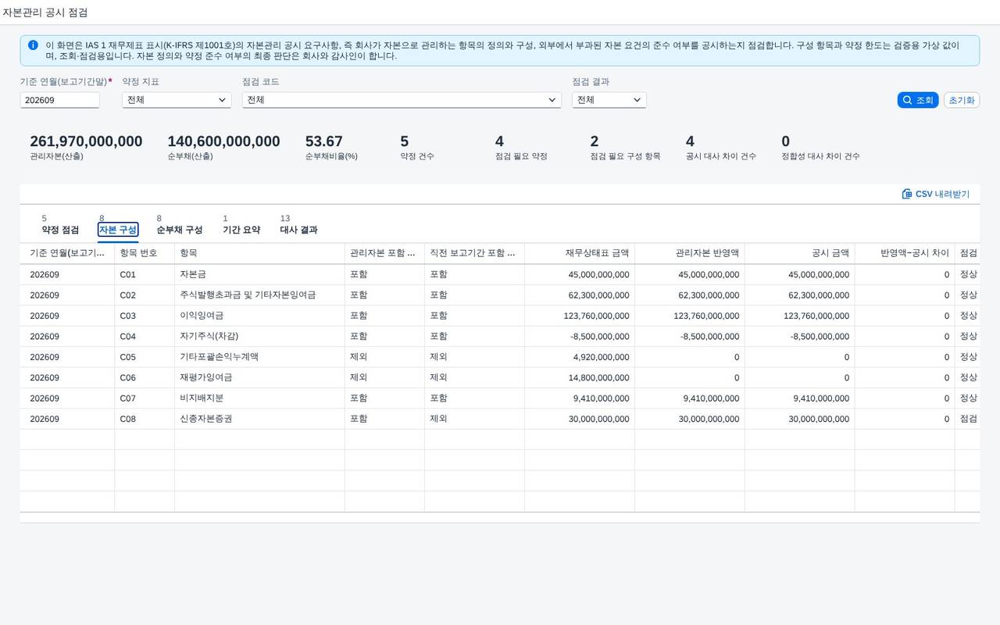The width and height of the screenshot is (1000, 625).
Task: Open the 점검 결과 dropdown
Action: click(x=609, y=100)
